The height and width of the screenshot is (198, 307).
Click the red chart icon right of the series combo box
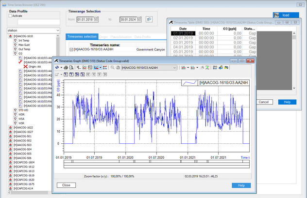pyautogui.click(x=184, y=67)
